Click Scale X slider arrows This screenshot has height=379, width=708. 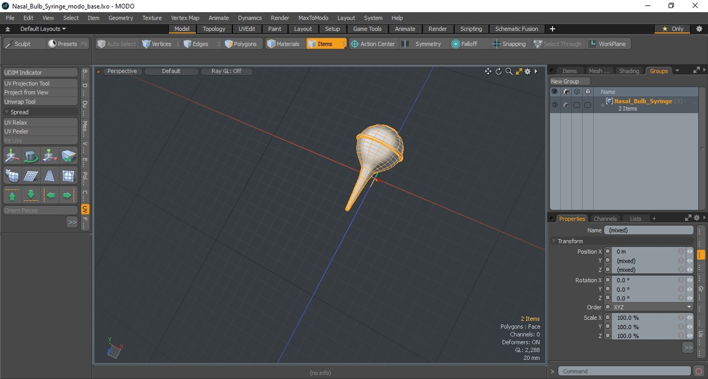pyautogui.click(x=690, y=317)
